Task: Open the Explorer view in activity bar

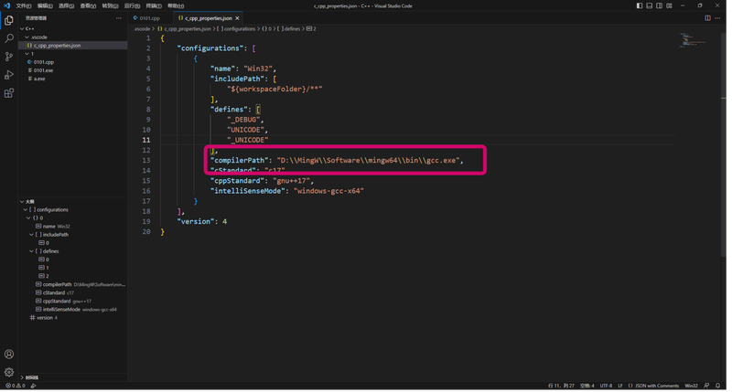Action: pos(9,20)
